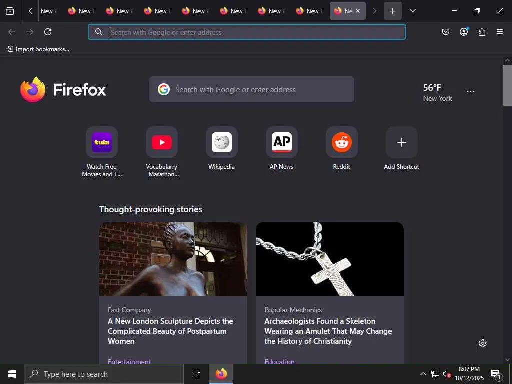This screenshot has height=384, width=512.
Task: Switch to the second New Tab tab
Action: tap(81, 11)
